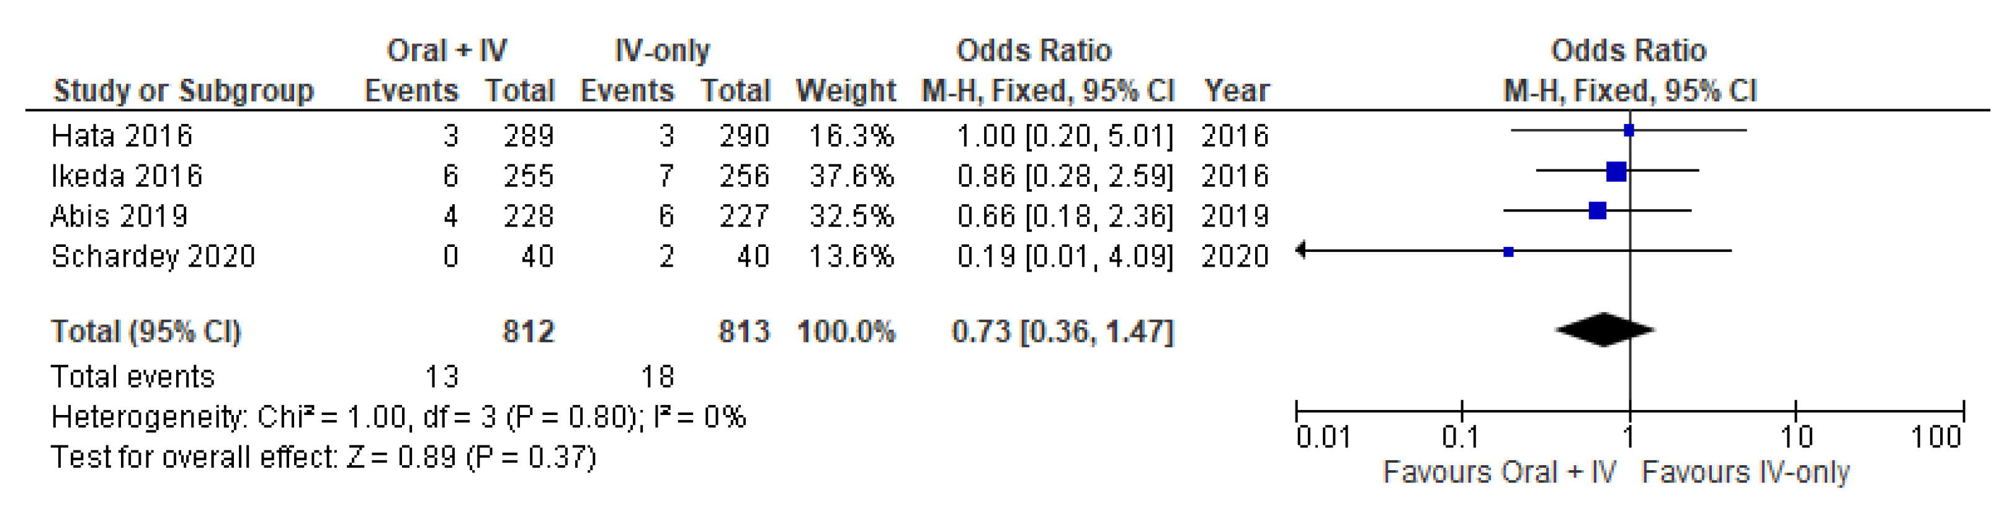Select the Schardey 2020 study label
This screenshot has width=2014, height=513.
[x=153, y=257]
